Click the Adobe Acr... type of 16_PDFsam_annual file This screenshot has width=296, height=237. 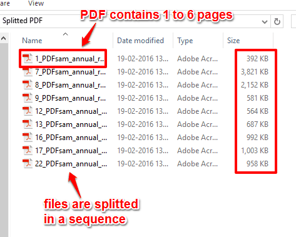coord(197,138)
